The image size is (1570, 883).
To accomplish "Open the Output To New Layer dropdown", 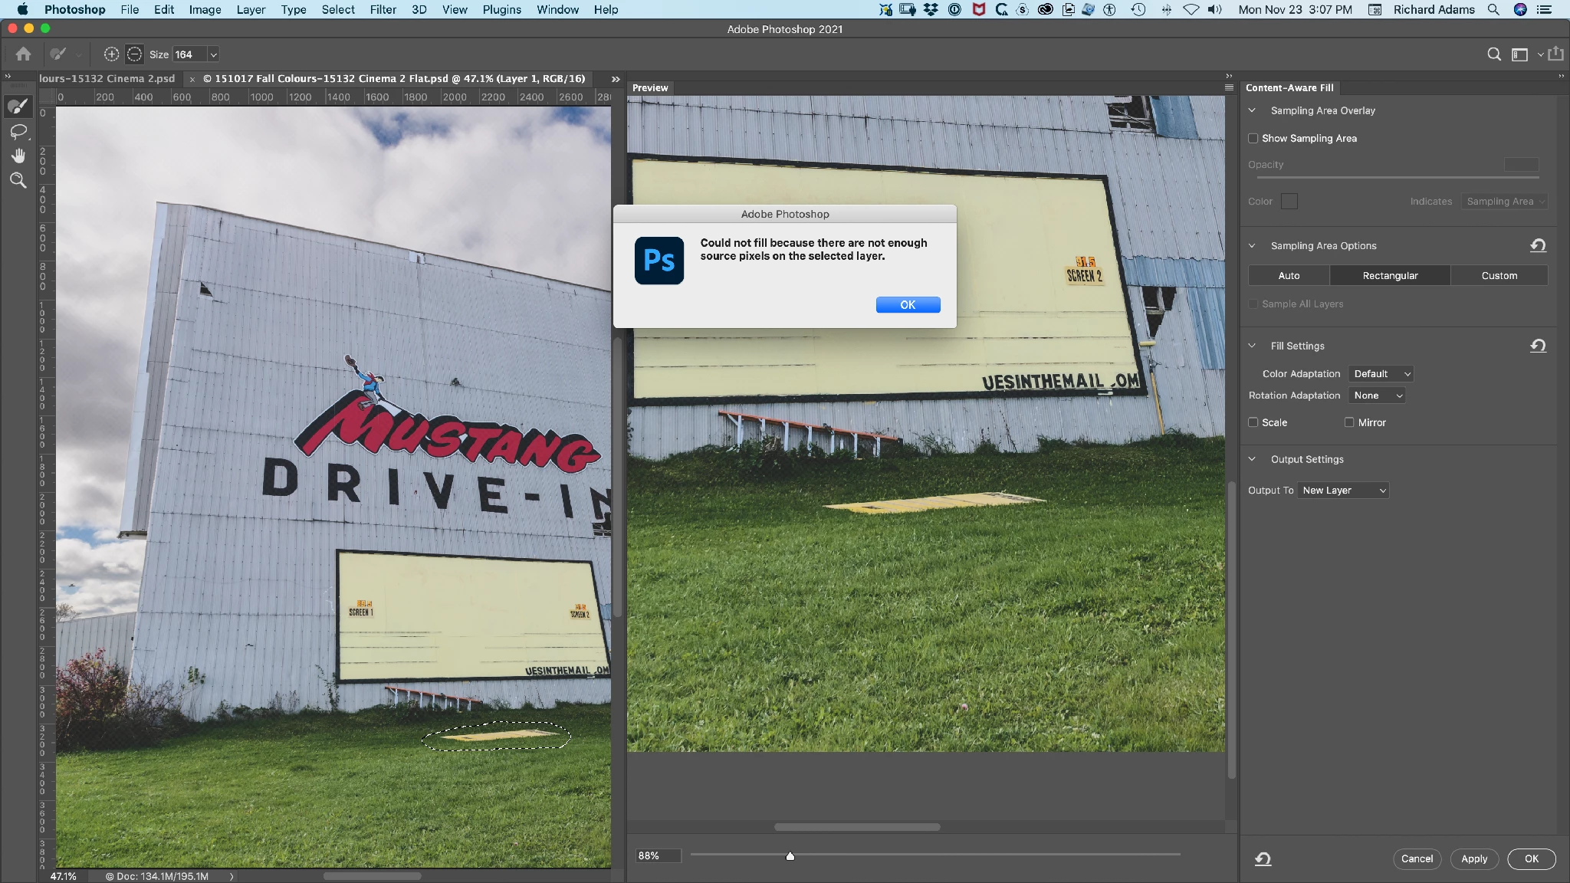I will point(1343,491).
